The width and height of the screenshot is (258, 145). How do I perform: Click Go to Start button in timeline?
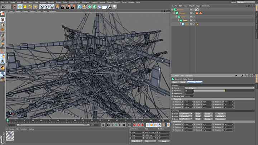(x=103, y=125)
